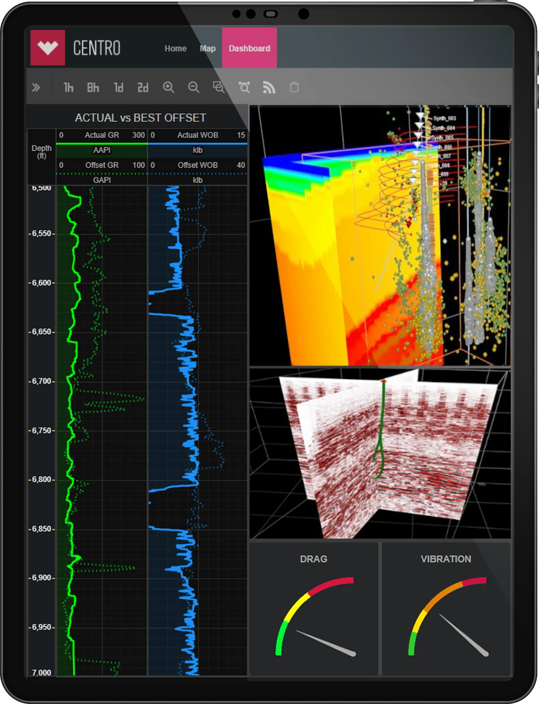The image size is (539, 704).
Task: Select the 1h time range
Action: pyautogui.click(x=68, y=88)
